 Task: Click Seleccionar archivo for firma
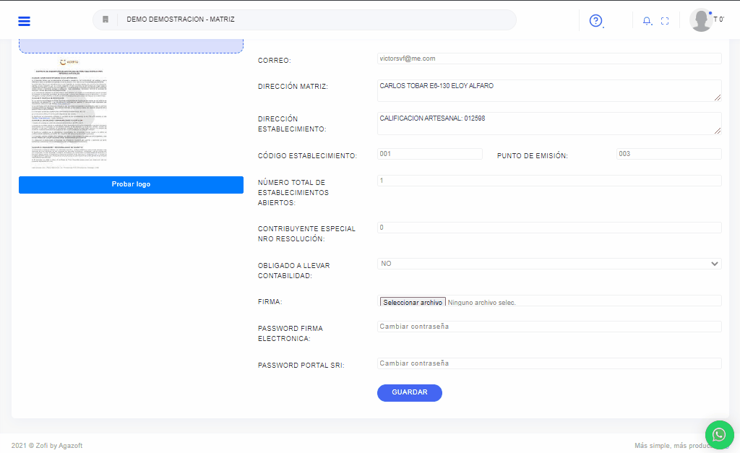(x=413, y=302)
